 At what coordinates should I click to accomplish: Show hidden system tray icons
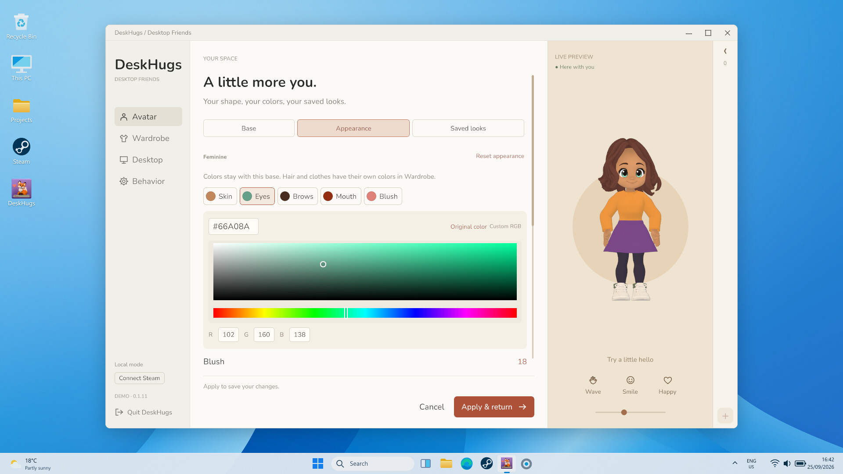[735, 463]
